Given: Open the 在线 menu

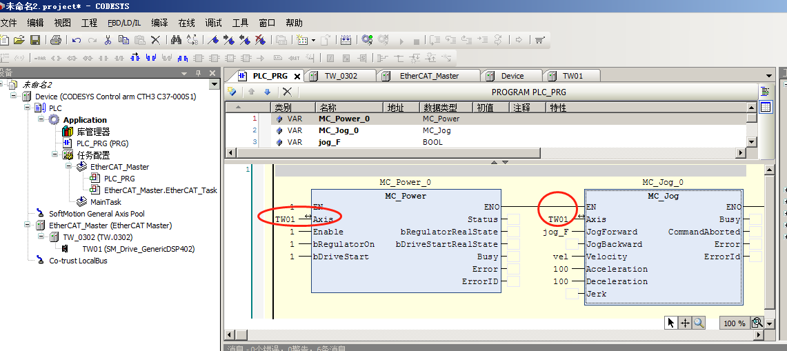Looking at the screenshot, I should click(186, 23).
